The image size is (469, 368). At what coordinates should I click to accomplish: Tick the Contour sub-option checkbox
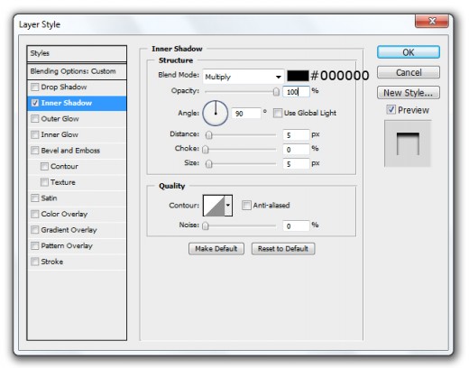coord(44,166)
